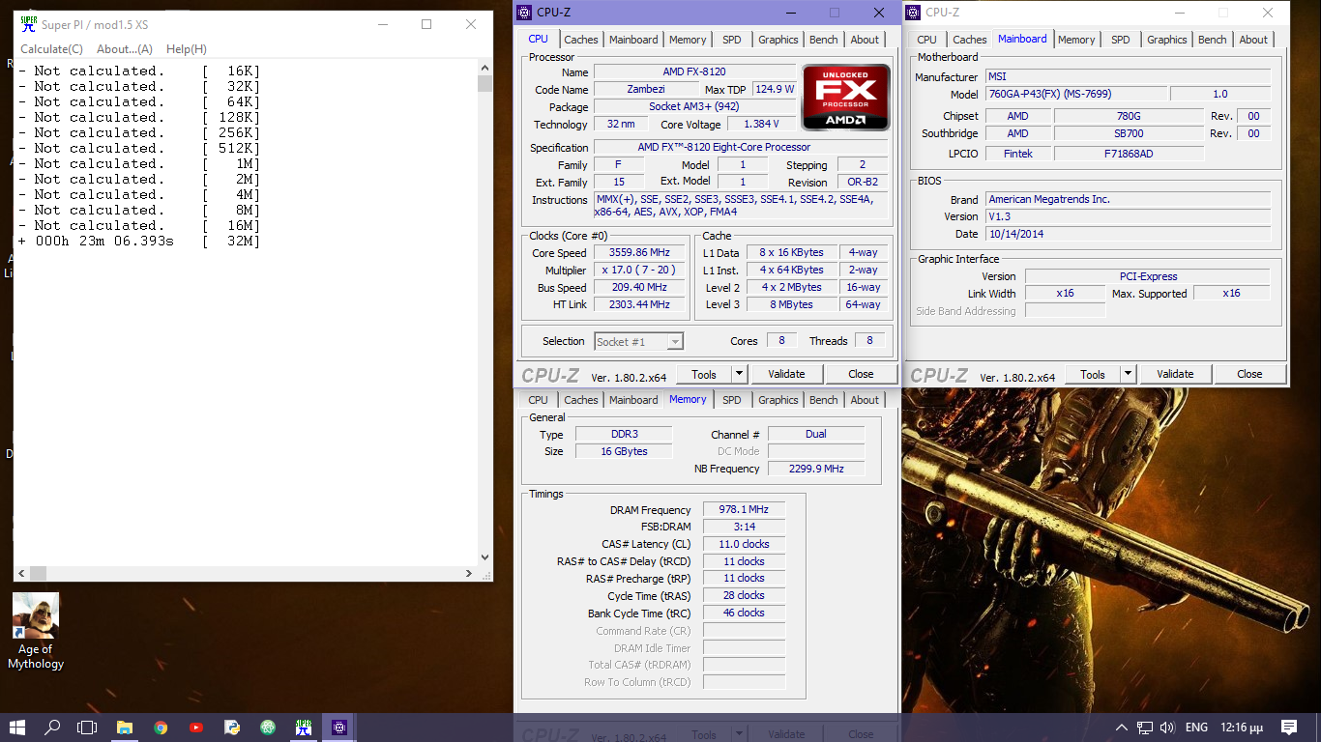Open the Age of Mythology desktop shortcut
The image size is (1321, 742).
click(x=36, y=632)
